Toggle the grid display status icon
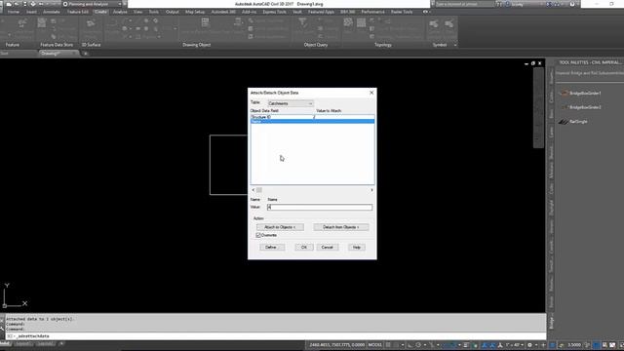Screen dimensions: 624x351 click(388, 345)
